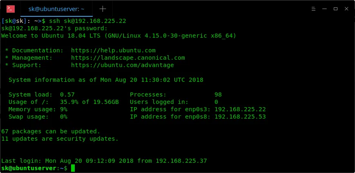
Task: Click the Welcome to Ubuntu 18.04 line
Action: click(x=118, y=36)
